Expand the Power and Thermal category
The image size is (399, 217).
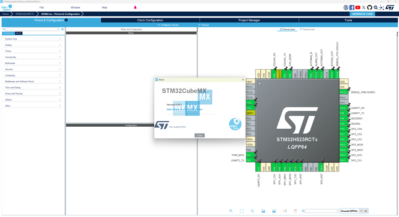[33, 94]
